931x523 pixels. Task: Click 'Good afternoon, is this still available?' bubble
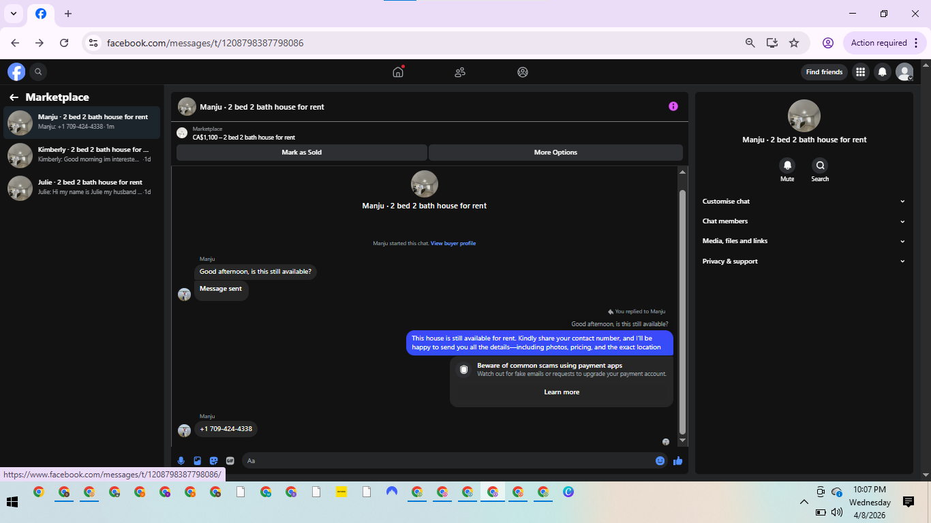tap(256, 272)
